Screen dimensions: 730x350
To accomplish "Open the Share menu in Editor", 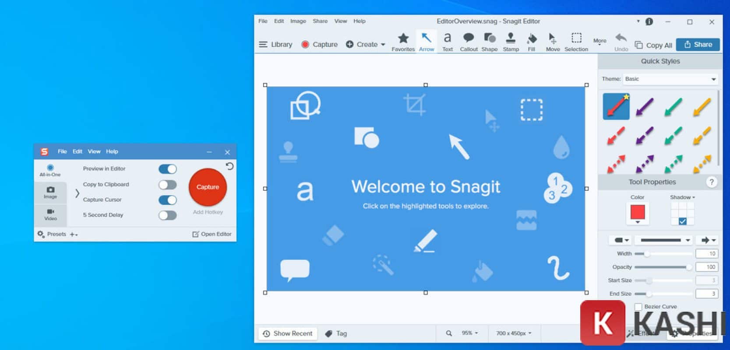I will point(320,21).
